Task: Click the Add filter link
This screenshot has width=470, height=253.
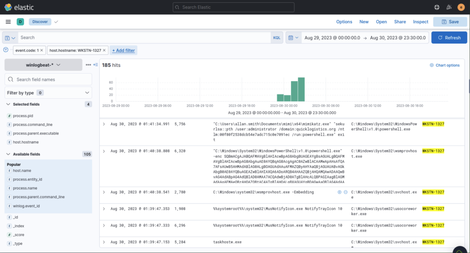Action: [x=123, y=50]
